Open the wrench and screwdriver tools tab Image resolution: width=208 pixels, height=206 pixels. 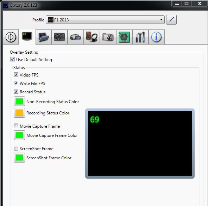coord(140,37)
